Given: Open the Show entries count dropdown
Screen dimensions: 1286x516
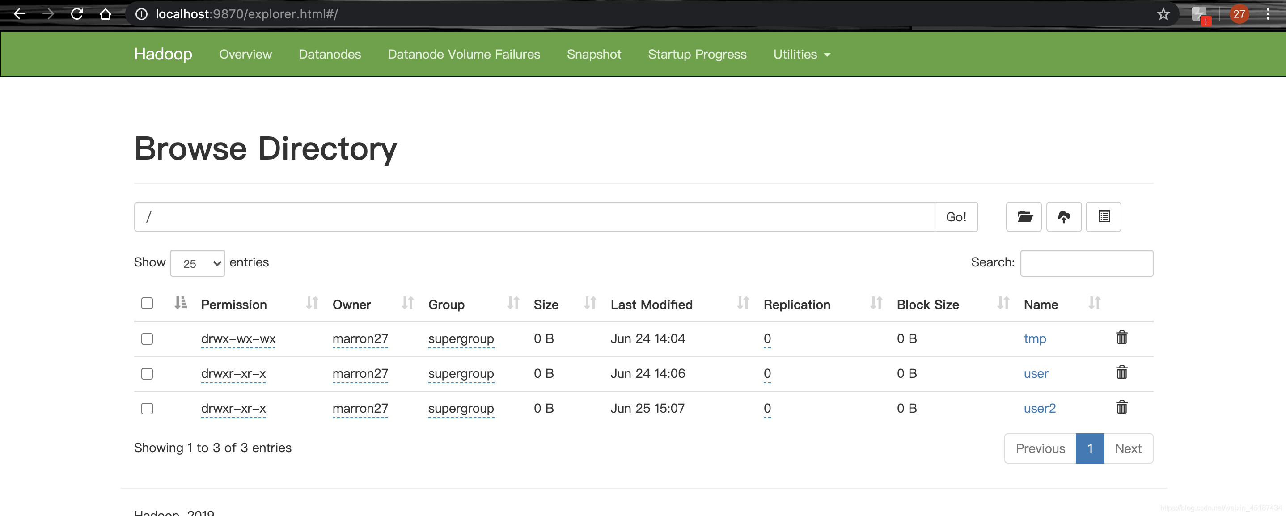Looking at the screenshot, I should pyautogui.click(x=197, y=263).
